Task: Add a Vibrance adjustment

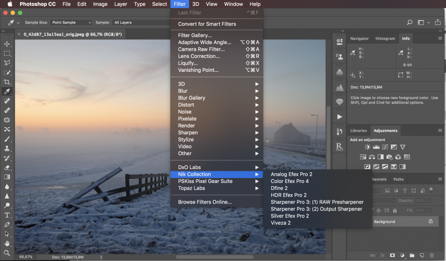Action: pos(402,147)
